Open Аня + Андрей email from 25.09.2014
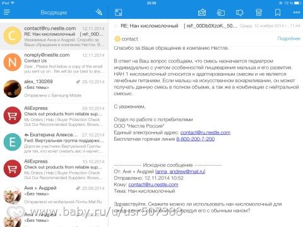Screen dimensions: 303x227 click(x=54, y=195)
